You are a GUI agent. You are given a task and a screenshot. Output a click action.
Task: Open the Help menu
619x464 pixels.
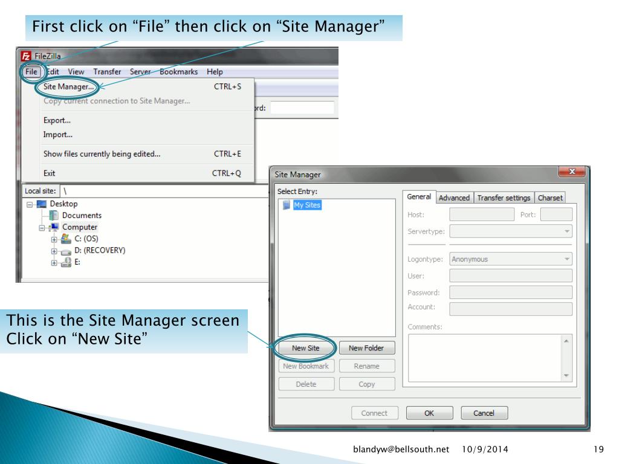(215, 72)
